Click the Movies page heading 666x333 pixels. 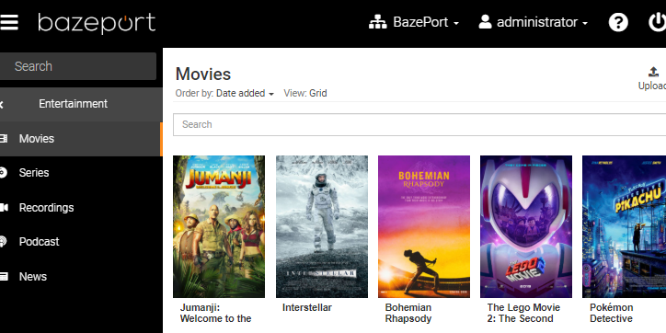[x=203, y=74]
